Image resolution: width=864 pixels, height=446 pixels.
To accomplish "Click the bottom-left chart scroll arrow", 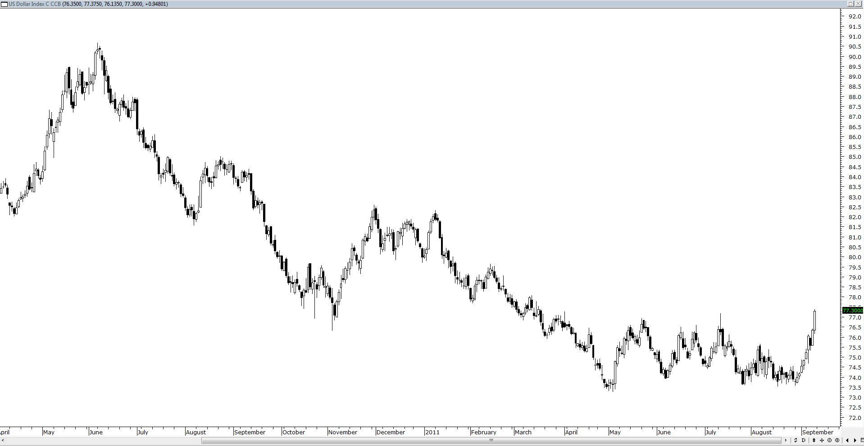I will (x=3, y=441).
